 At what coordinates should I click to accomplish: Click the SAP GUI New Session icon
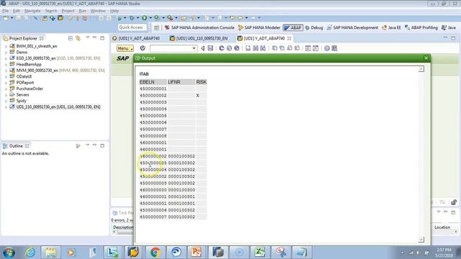[308, 48]
